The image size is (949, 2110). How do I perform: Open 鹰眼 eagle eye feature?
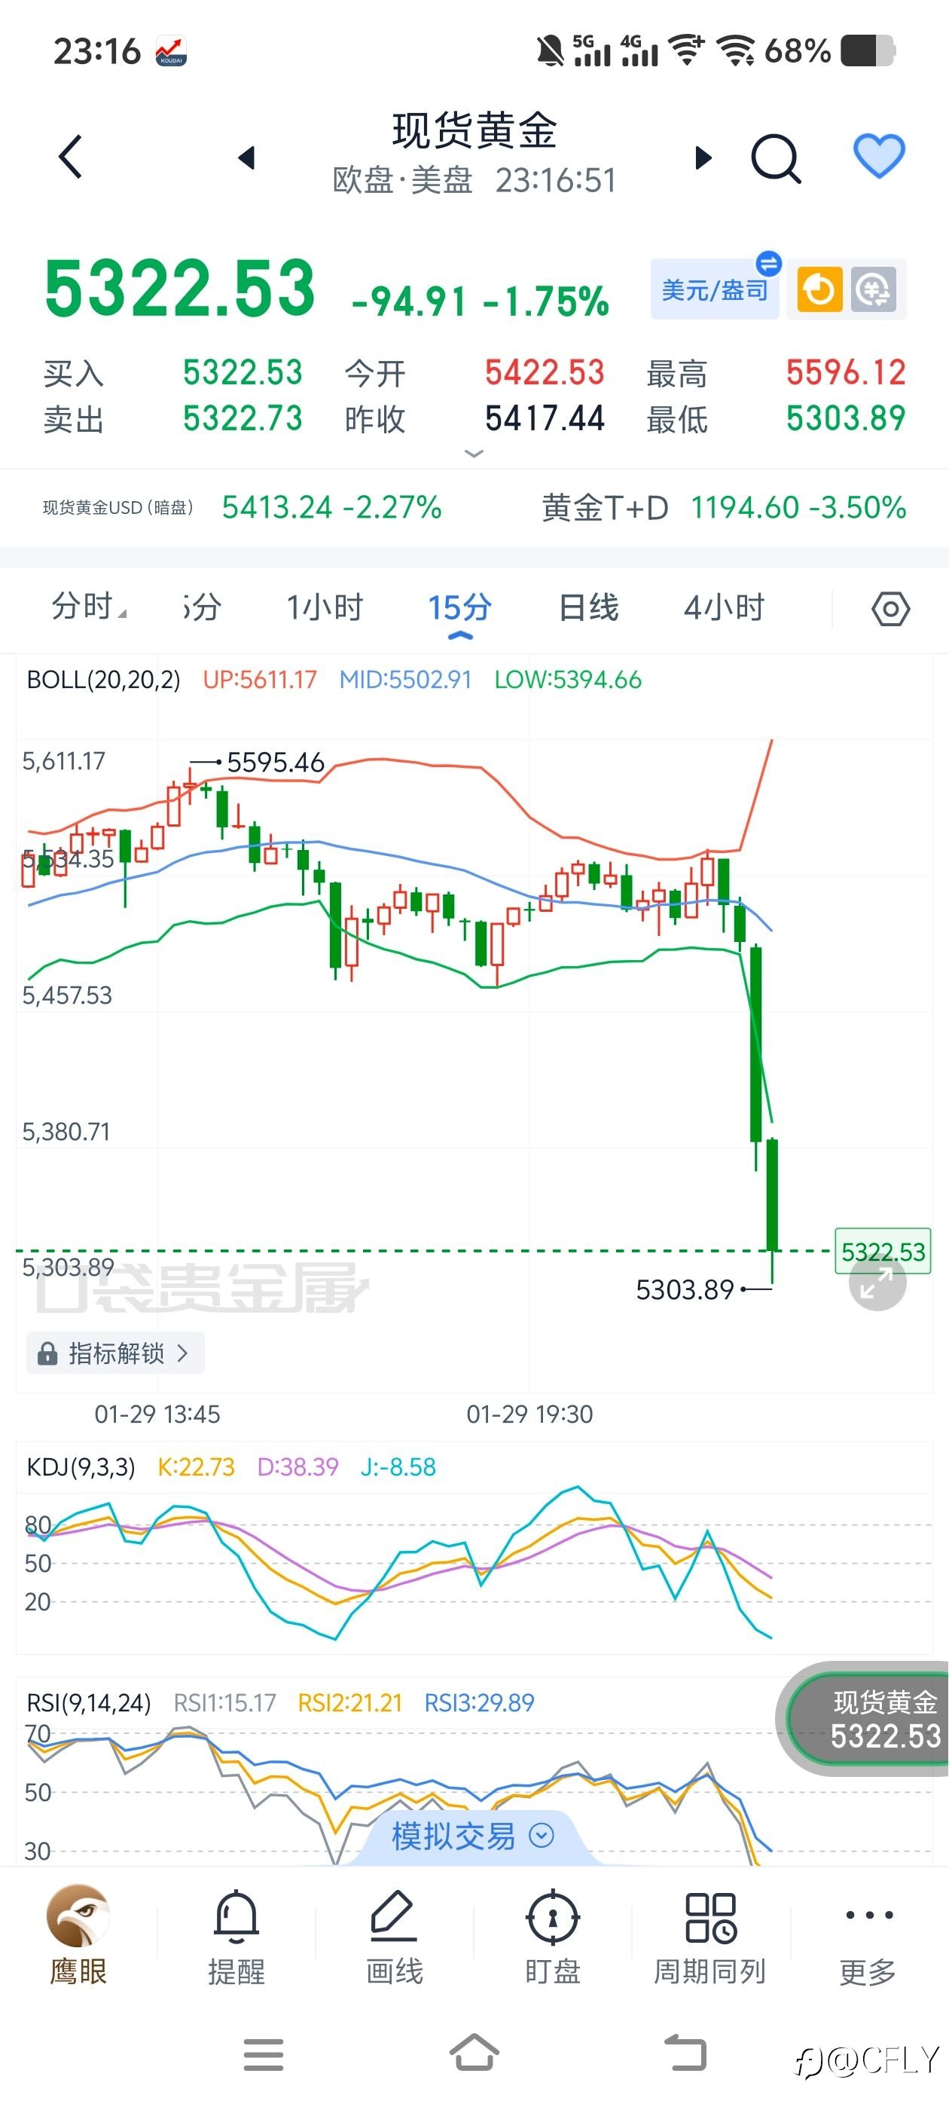click(78, 1934)
